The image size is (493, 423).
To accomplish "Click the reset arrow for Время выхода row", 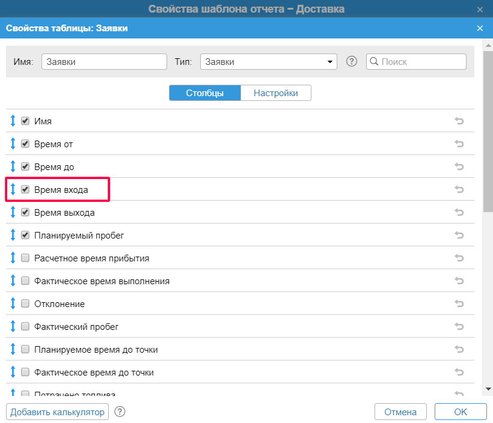I will [459, 212].
